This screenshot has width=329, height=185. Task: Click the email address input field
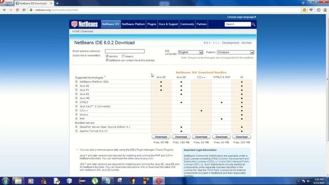[125, 51]
